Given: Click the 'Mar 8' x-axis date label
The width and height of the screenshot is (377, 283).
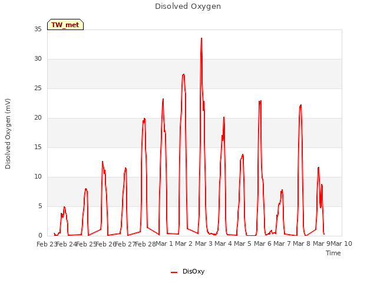Looking at the screenshot, I should pos(302,243).
